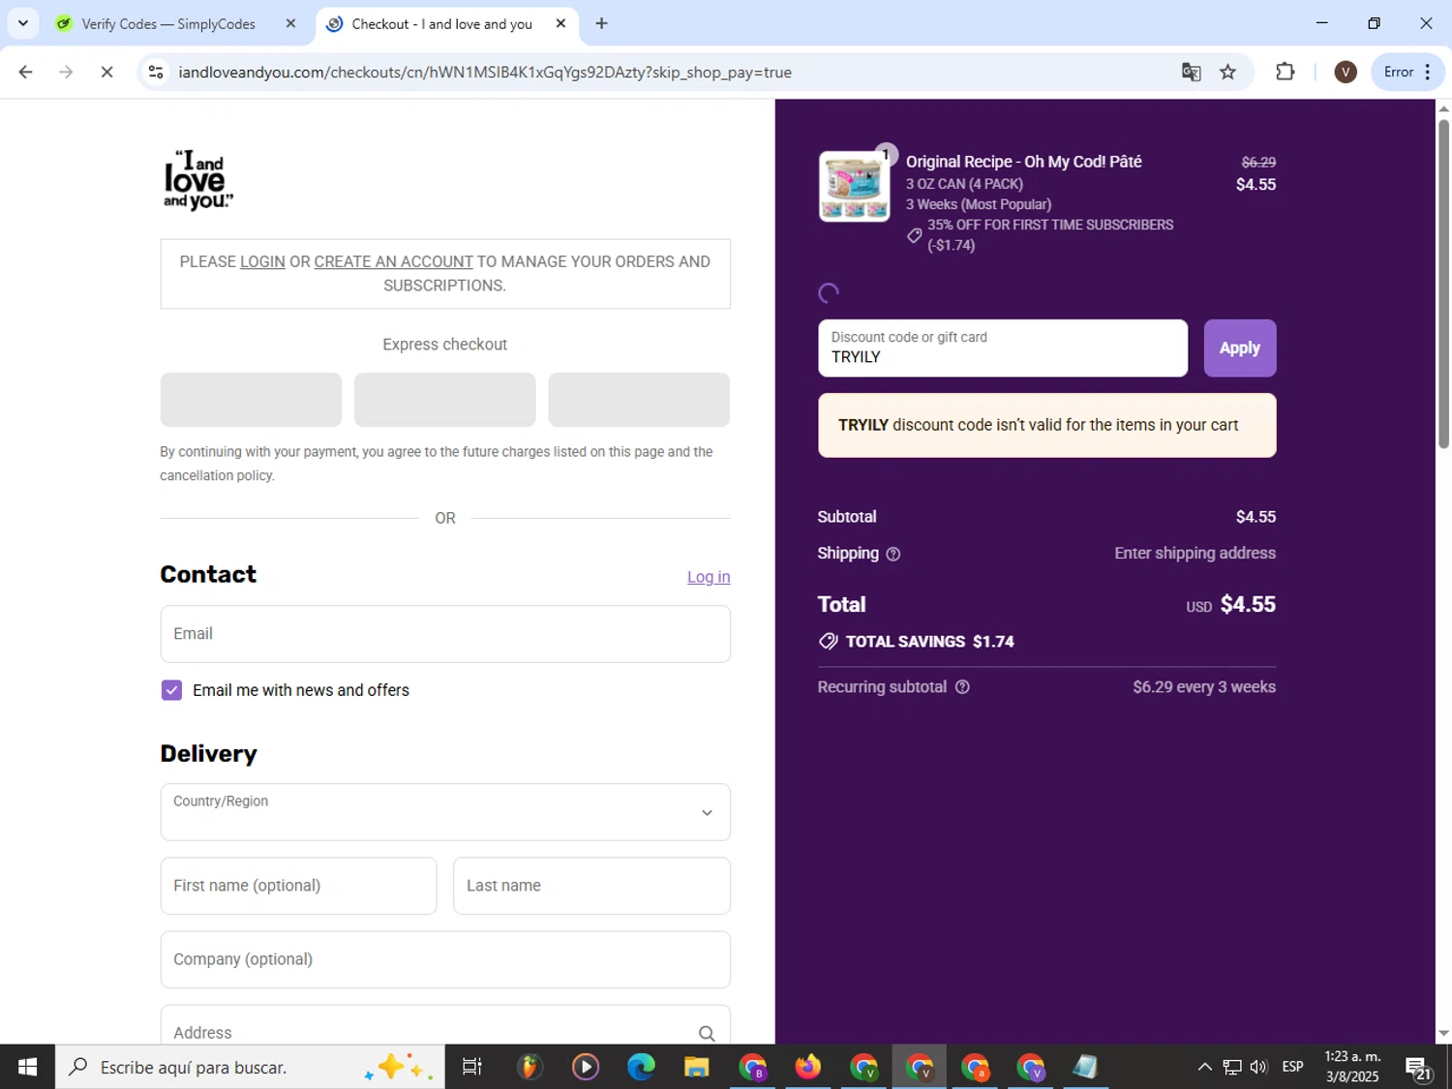Click the Address search magnifier icon
The image size is (1452, 1089).
click(707, 1033)
